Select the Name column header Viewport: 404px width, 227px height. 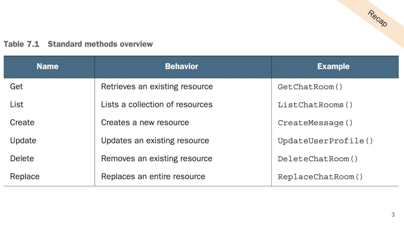(x=47, y=66)
